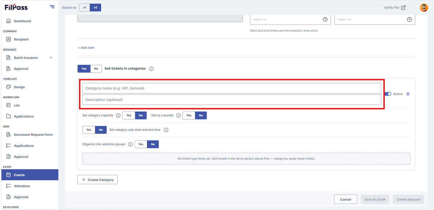Delete category using trash icon
The width and height of the screenshot is (434, 210).
click(408, 94)
